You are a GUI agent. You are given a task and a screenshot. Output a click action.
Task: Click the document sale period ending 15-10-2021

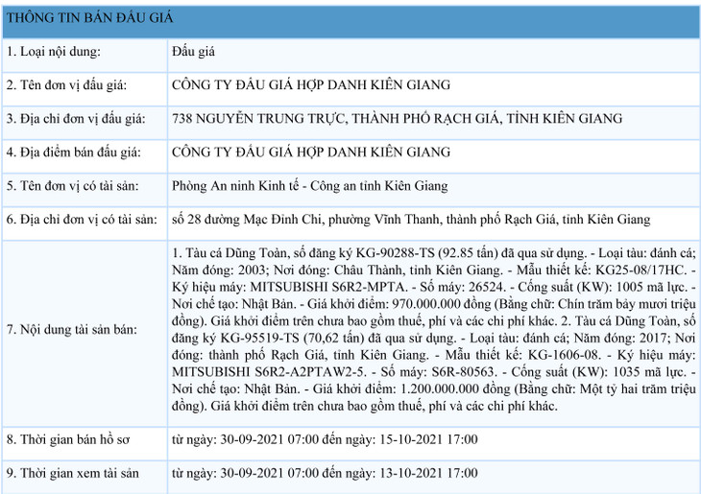pos(325,439)
